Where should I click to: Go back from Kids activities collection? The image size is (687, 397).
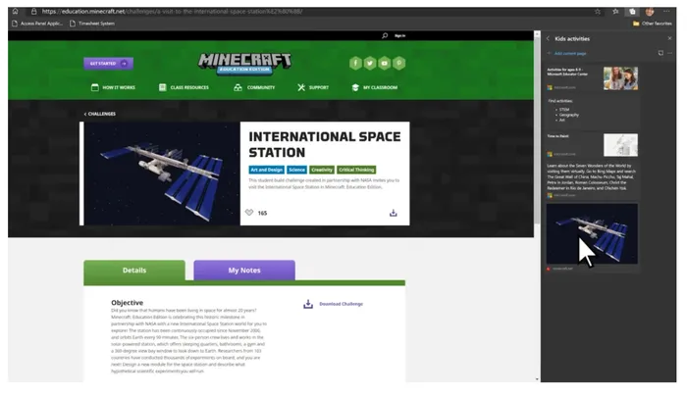click(548, 38)
